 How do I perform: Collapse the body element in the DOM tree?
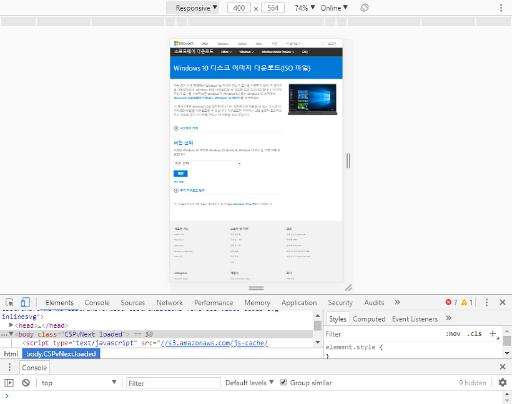[x=11, y=334]
